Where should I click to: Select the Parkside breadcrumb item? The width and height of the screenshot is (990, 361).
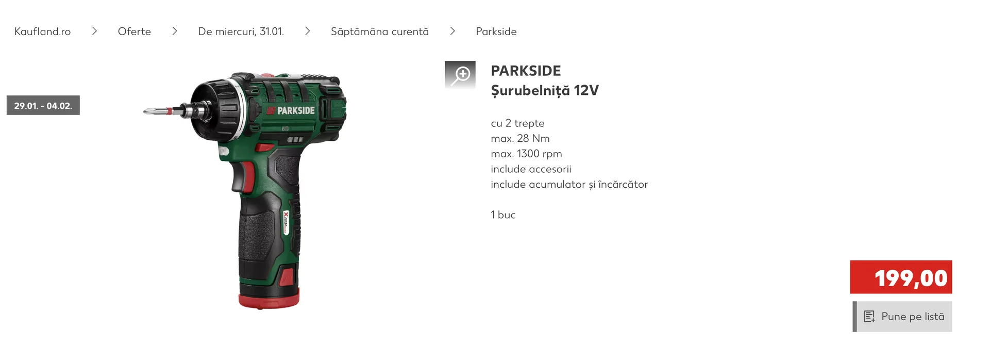click(x=496, y=31)
